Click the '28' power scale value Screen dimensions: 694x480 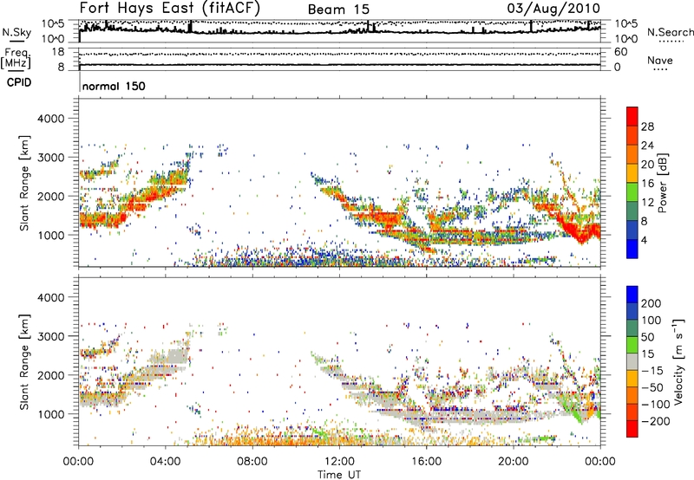(x=647, y=126)
